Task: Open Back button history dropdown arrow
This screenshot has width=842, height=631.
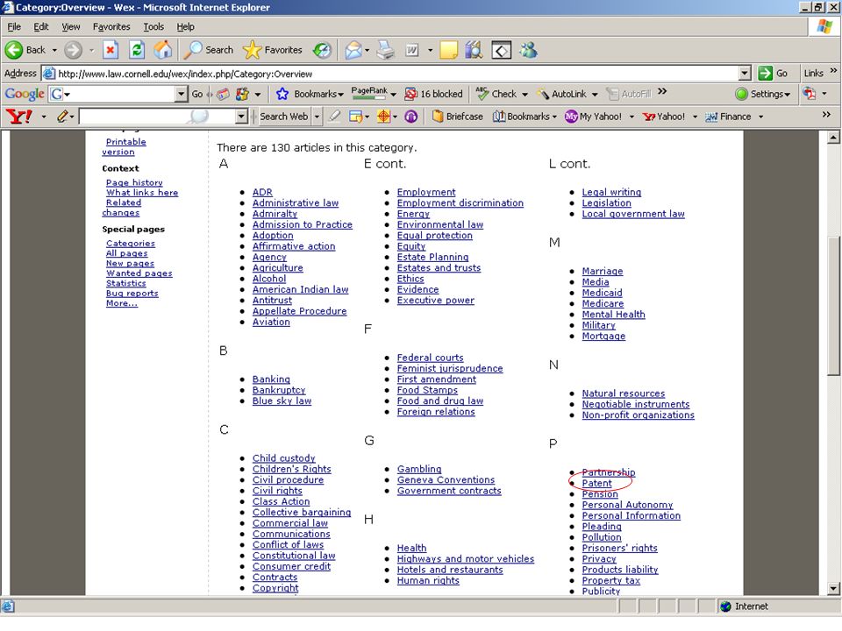Action: tap(54, 50)
